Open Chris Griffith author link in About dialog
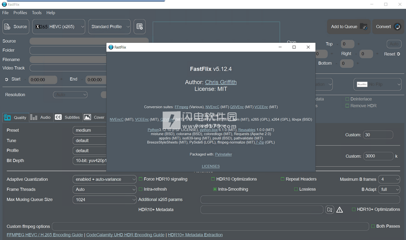The image size is (406, 240). pyautogui.click(x=221, y=82)
